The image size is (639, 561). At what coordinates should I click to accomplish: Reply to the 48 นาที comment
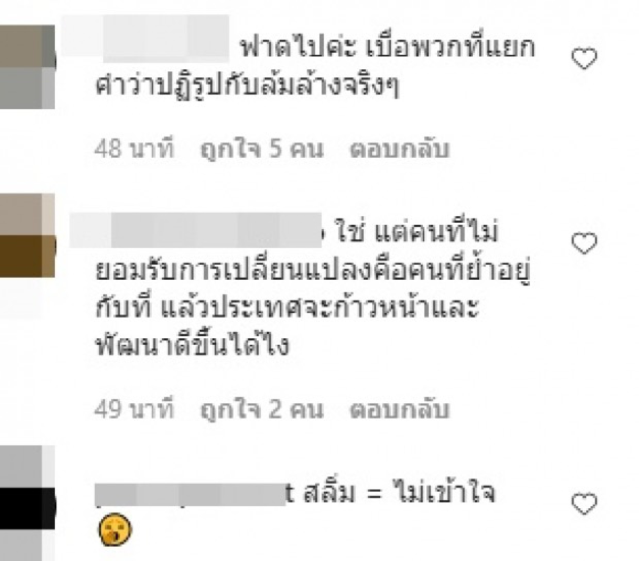pos(399,150)
